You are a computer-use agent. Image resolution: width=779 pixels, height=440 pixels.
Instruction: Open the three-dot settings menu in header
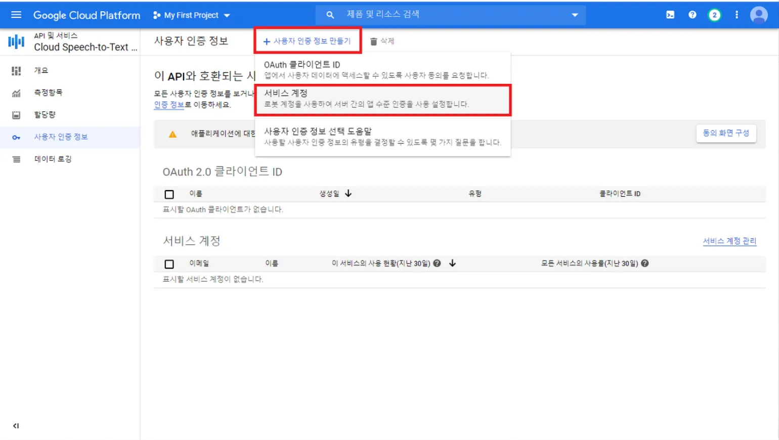point(737,15)
